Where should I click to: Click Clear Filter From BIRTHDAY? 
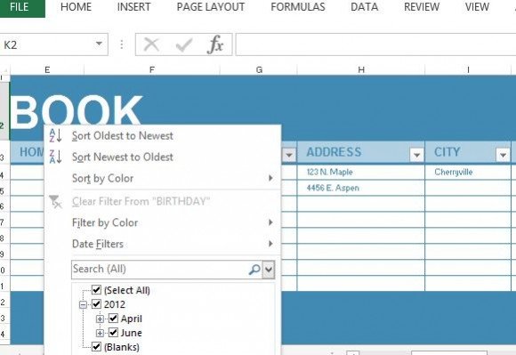tap(141, 201)
